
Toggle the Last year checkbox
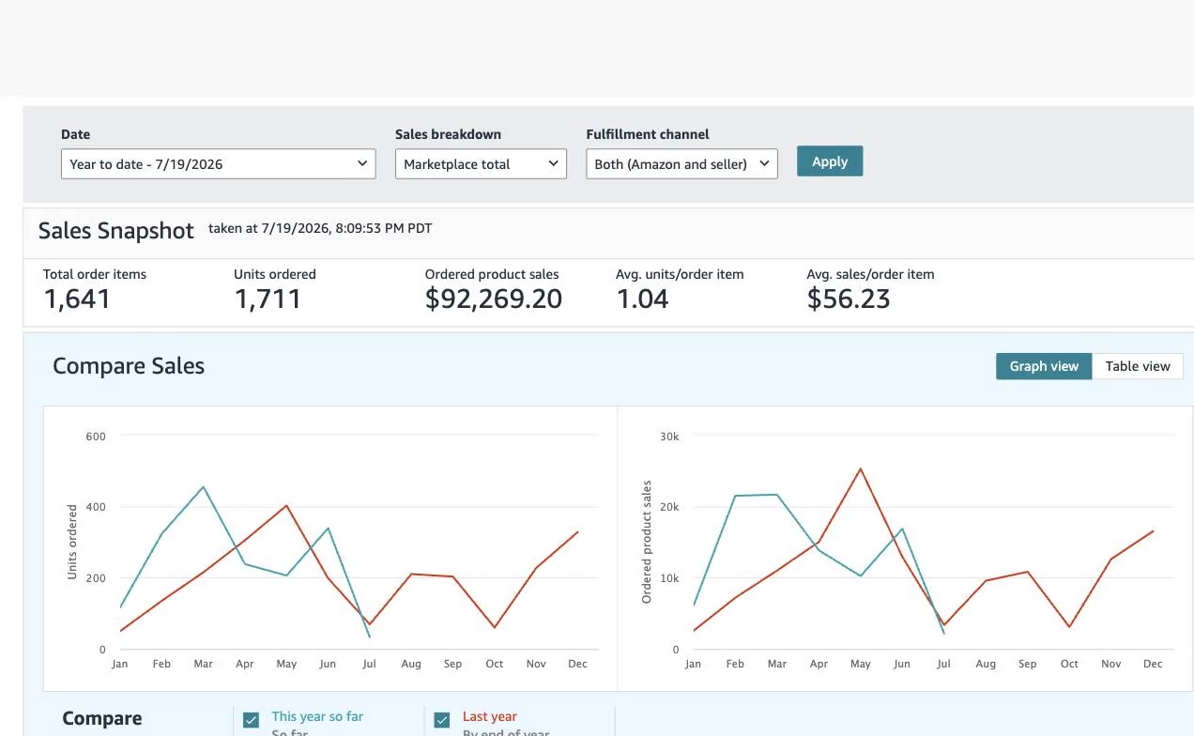coord(442,720)
